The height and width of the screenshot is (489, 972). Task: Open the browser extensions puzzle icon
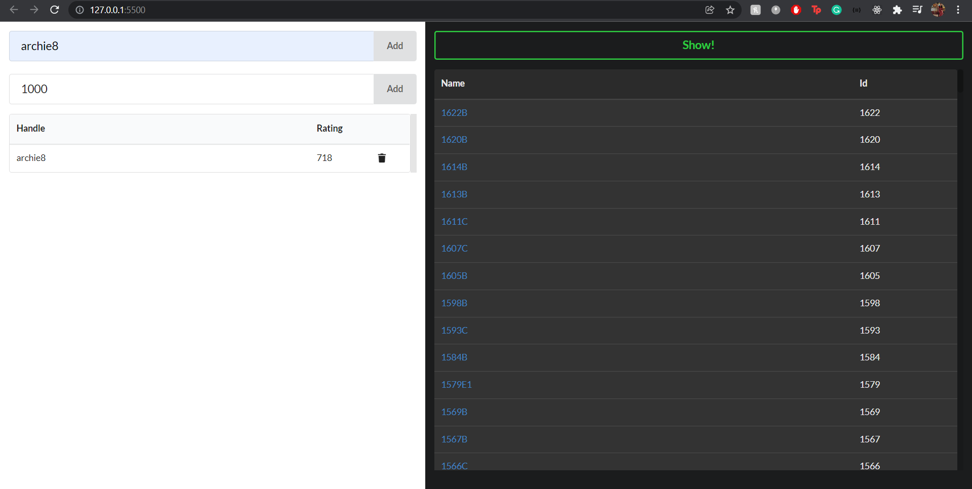click(x=898, y=10)
